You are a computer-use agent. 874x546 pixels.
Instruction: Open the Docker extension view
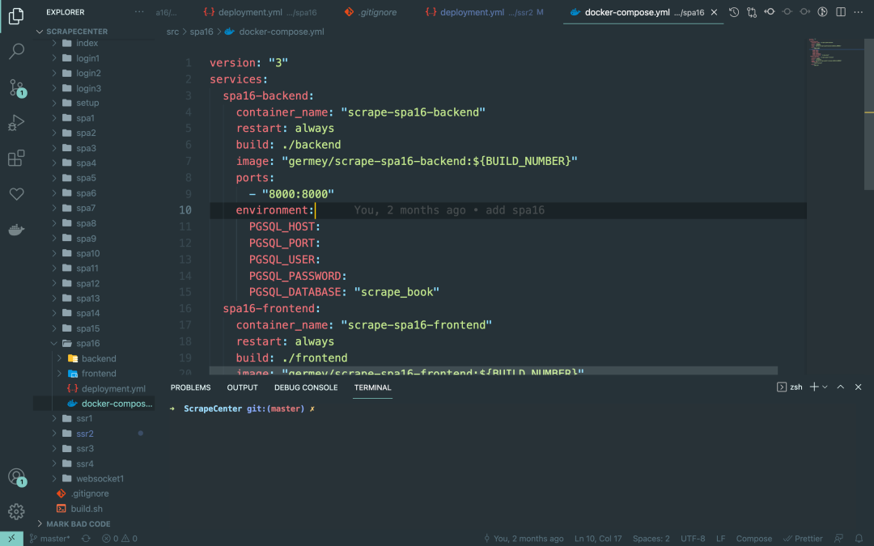17,229
